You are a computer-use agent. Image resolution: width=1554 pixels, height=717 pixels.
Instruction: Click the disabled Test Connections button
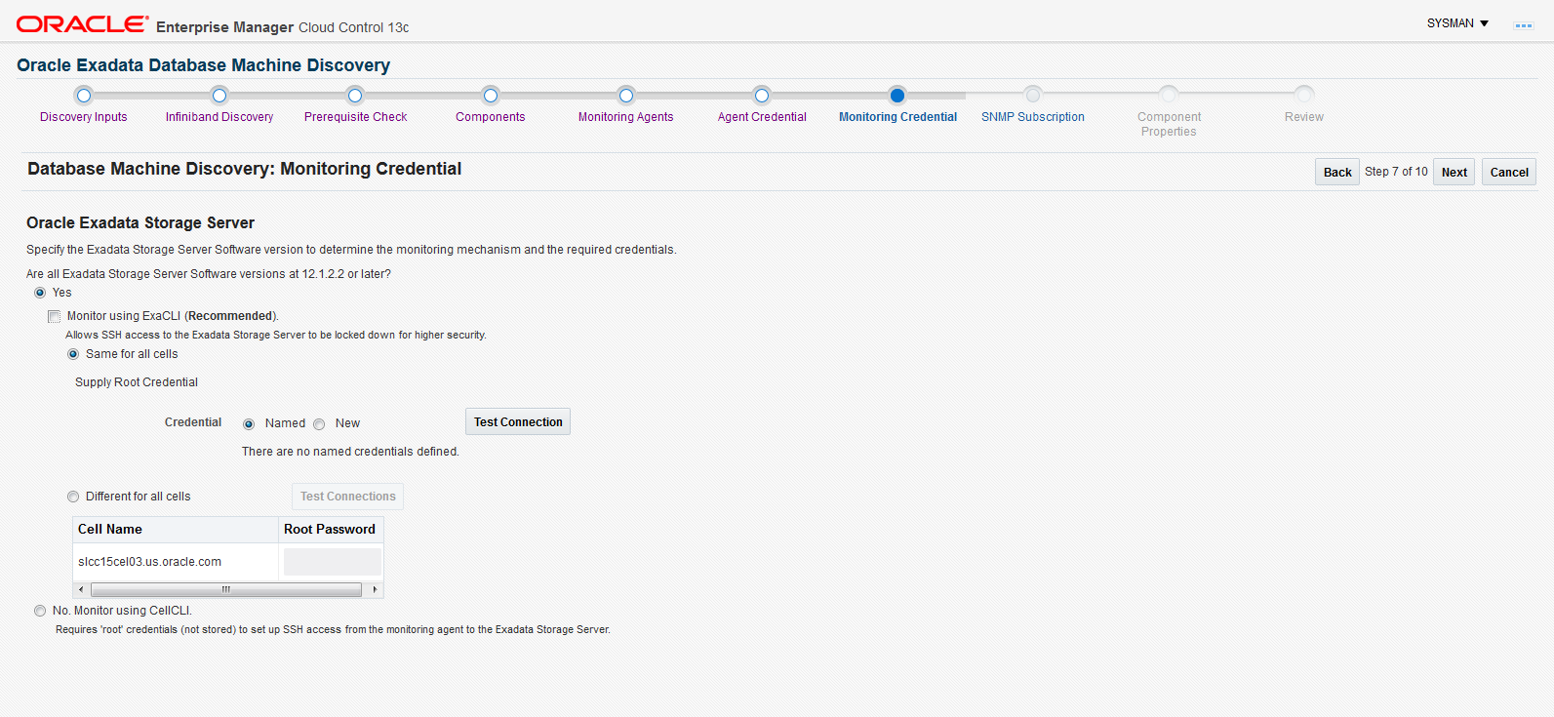point(348,497)
